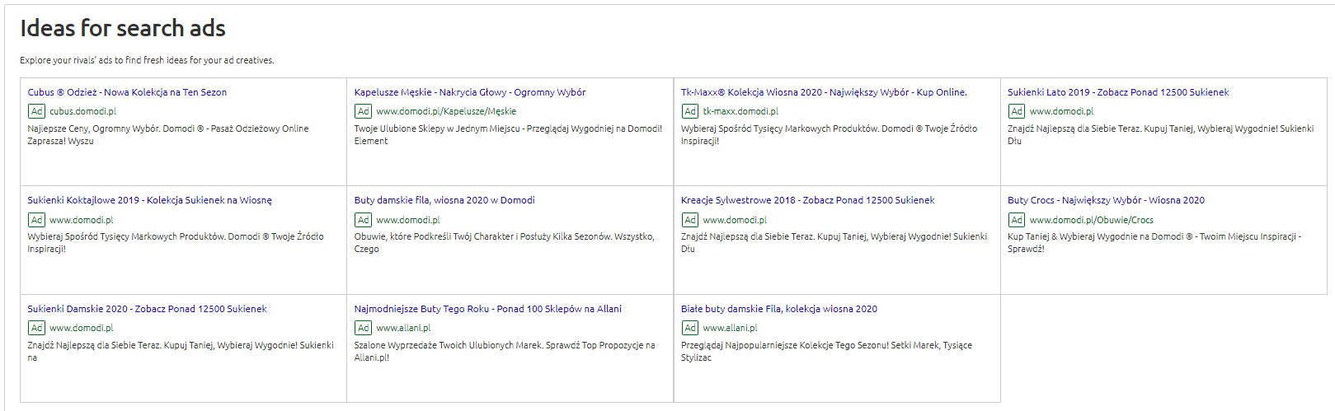
Task: Open Sukienki Lato 2019 ad headline
Action: (x=1117, y=92)
